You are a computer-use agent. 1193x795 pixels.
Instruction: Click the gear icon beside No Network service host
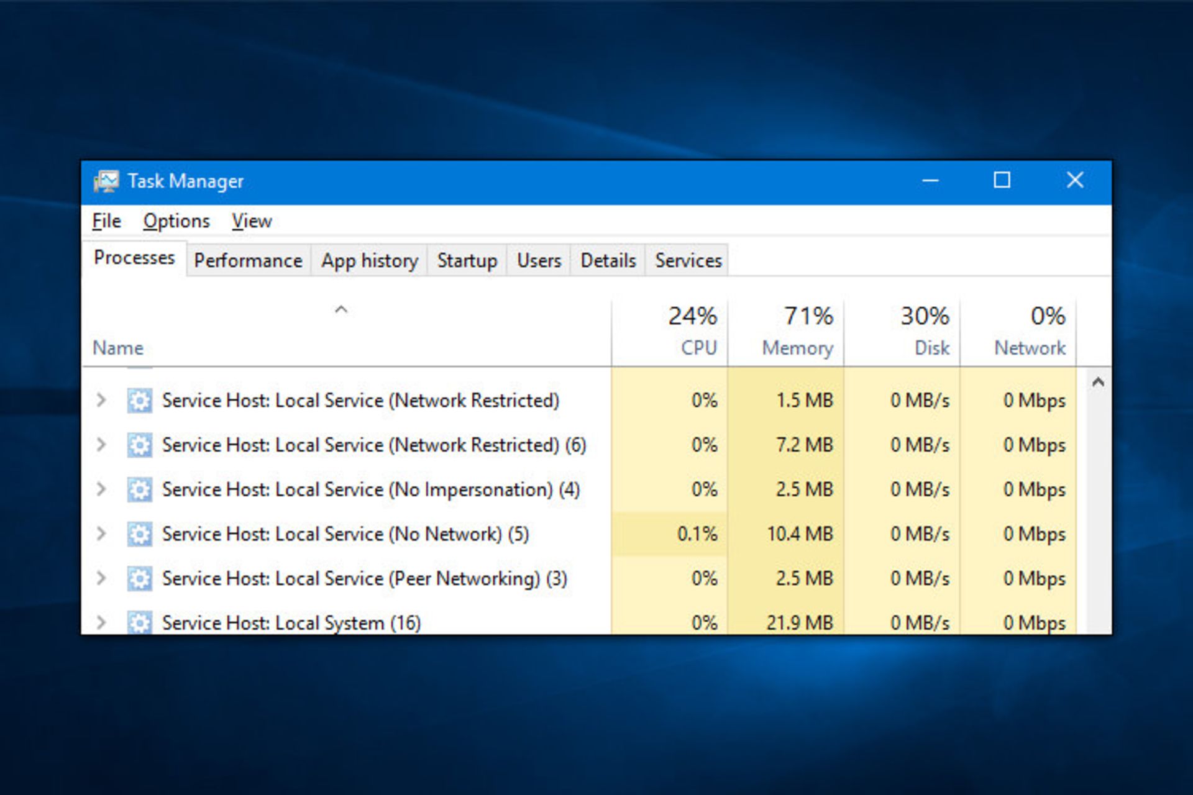(x=140, y=534)
